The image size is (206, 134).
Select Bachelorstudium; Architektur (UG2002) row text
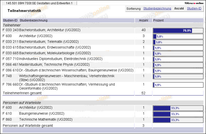point(50,30)
